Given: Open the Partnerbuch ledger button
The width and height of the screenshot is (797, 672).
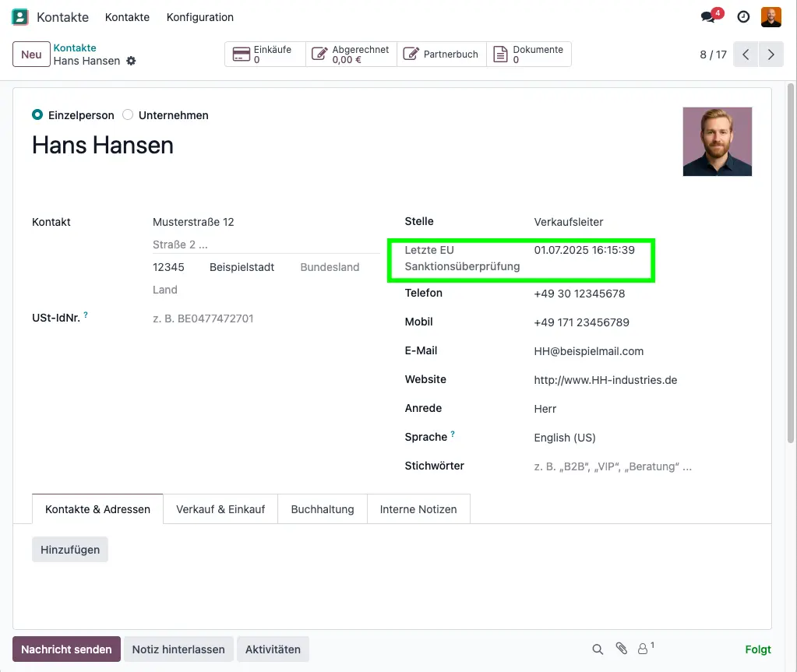Looking at the screenshot, I should (x=442, y=55).
